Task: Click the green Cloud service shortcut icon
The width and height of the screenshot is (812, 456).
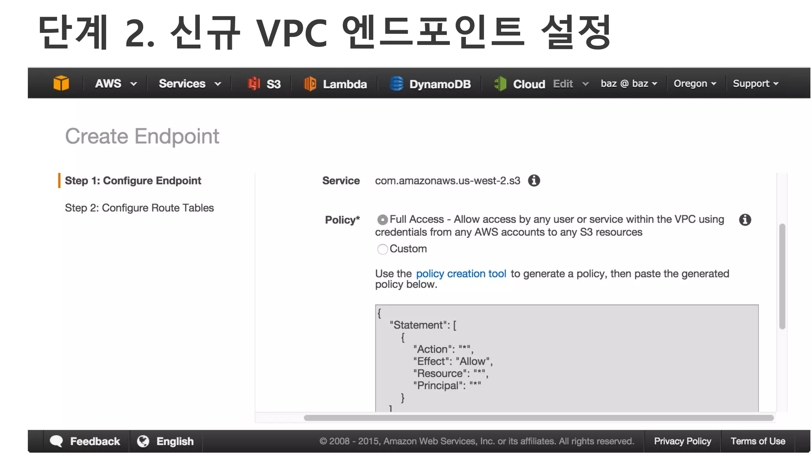Action: click(x=500, y=84)
